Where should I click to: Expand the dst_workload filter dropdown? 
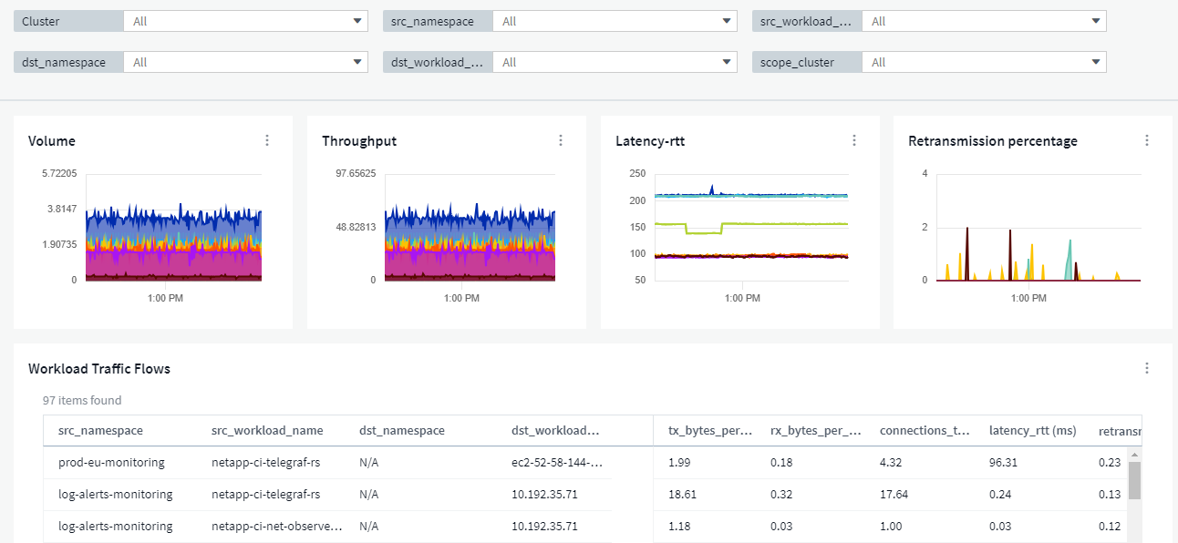pos(615,62)
